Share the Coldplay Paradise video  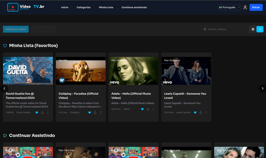coord(95,113)
